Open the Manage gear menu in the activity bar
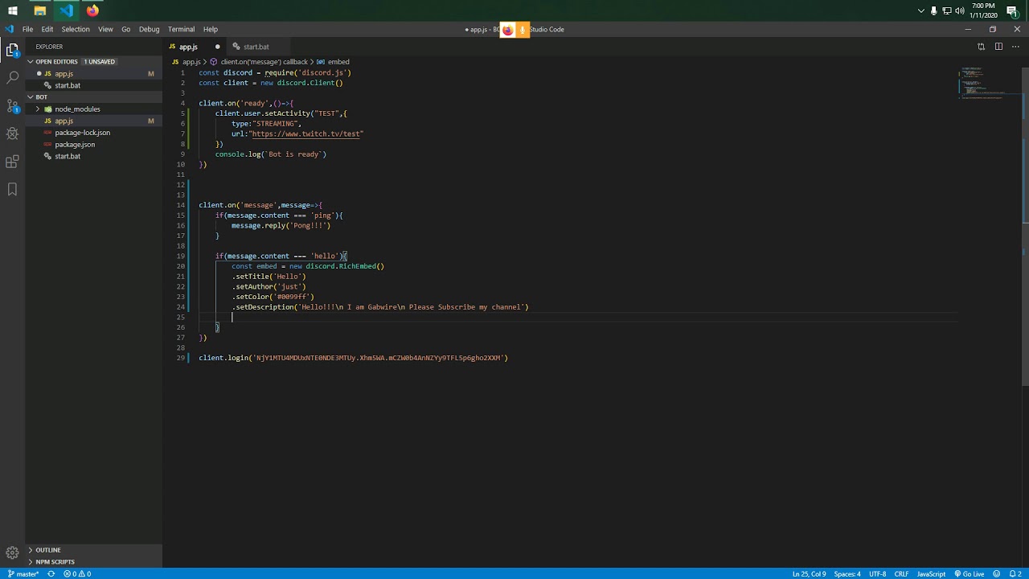Image resolution: width=1029 pixels, height=579 pixels. pos(12,552)
